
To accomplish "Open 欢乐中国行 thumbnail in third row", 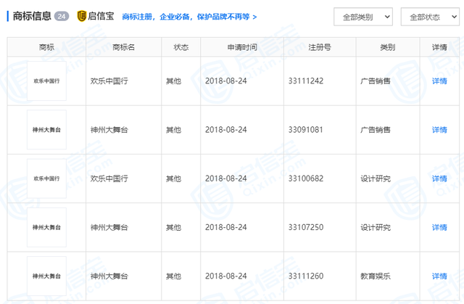I will 46,178.
